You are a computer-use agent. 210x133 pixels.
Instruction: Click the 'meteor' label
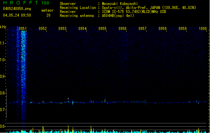pyautogui.click(x=47, y=10)
